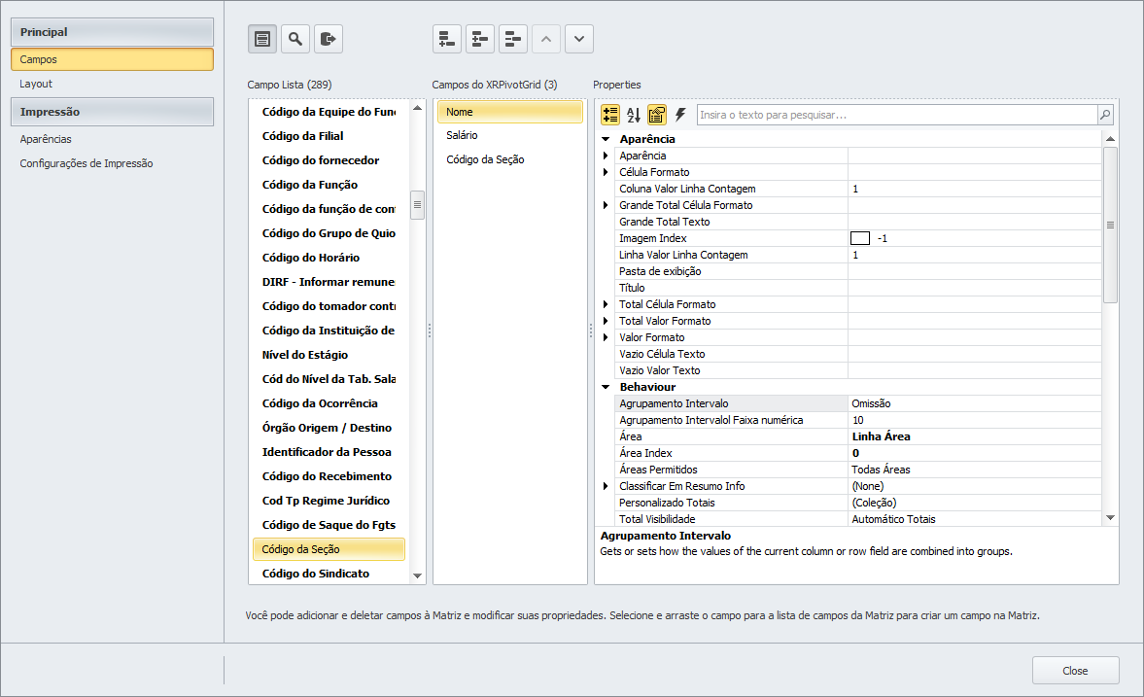This screenshot has height=697, width=1144.
Task: Move field down with down-arrow button
Action: tap(579, 39)
